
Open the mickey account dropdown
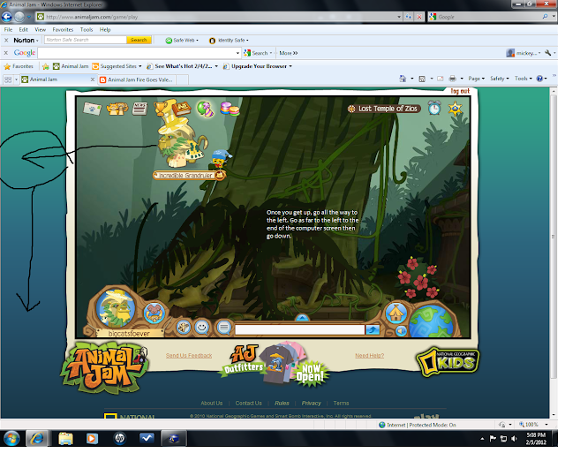[524, 53]
